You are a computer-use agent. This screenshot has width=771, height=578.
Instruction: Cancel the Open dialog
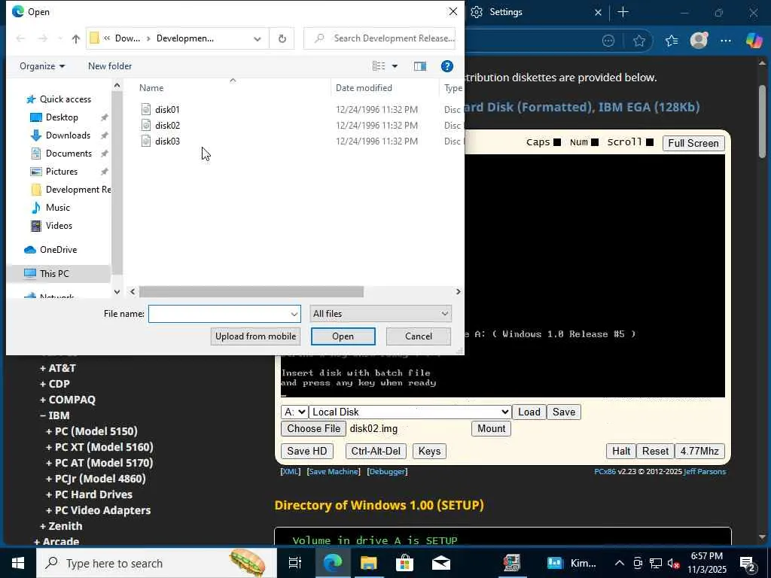tap(419, 336)
